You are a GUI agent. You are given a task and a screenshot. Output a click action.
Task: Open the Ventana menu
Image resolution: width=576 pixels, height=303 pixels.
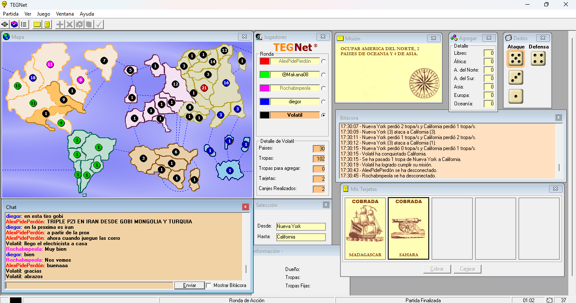point(65,14)
